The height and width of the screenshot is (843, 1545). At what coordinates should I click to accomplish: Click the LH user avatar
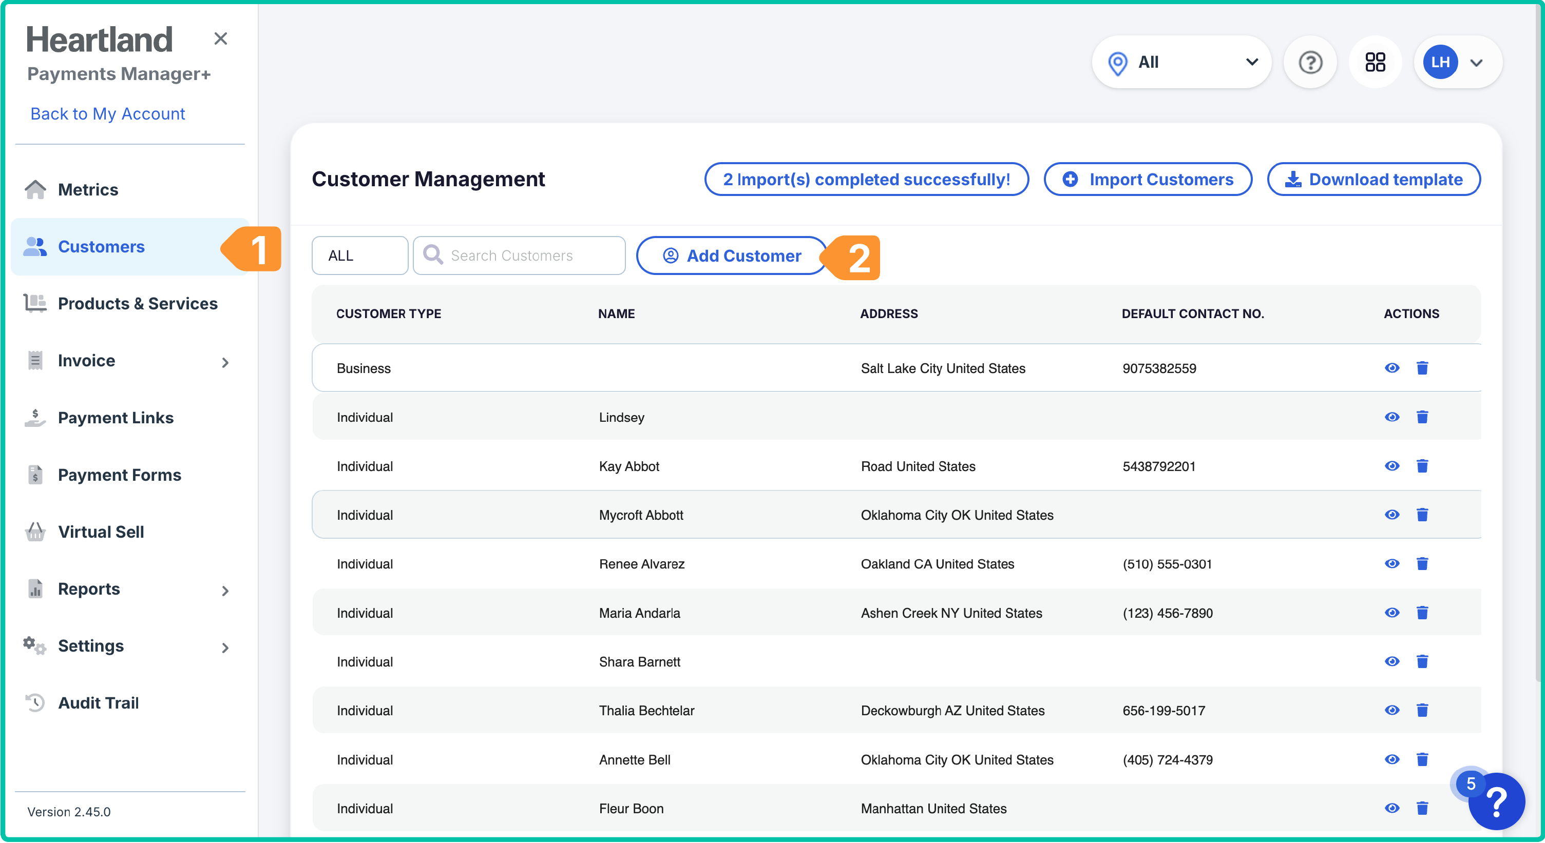coord(1441,62)
